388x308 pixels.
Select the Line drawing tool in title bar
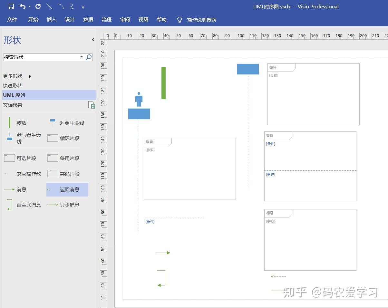coord(49,6)
